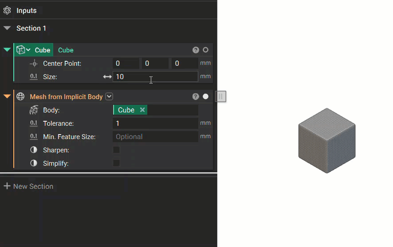Enable the Simplify checkbox
This screenshot has height=247, width=393.
(x=116, y=163)
